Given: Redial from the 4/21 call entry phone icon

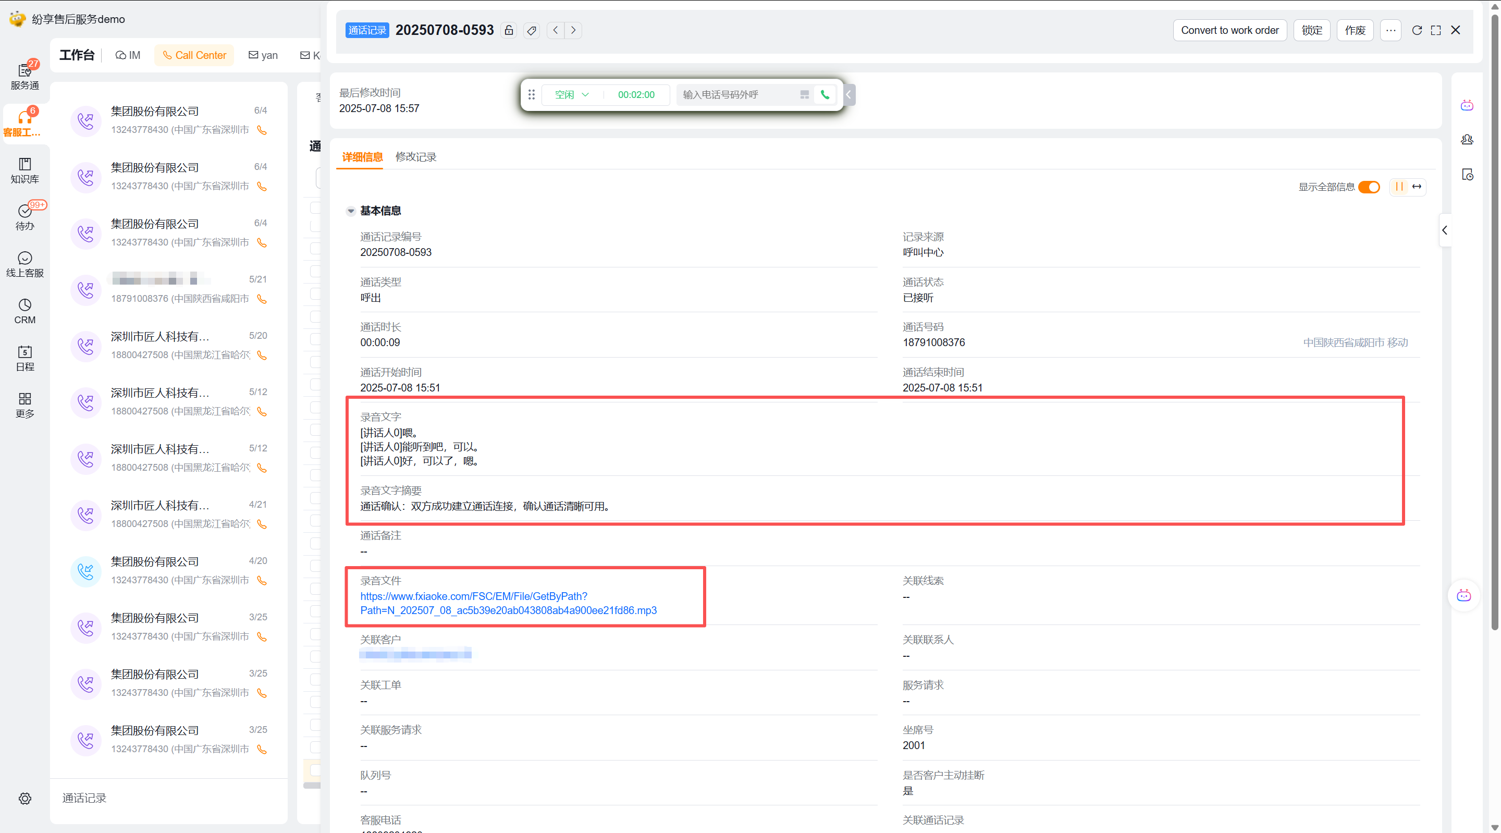Looking at the screenshot, I should (262, 524).
